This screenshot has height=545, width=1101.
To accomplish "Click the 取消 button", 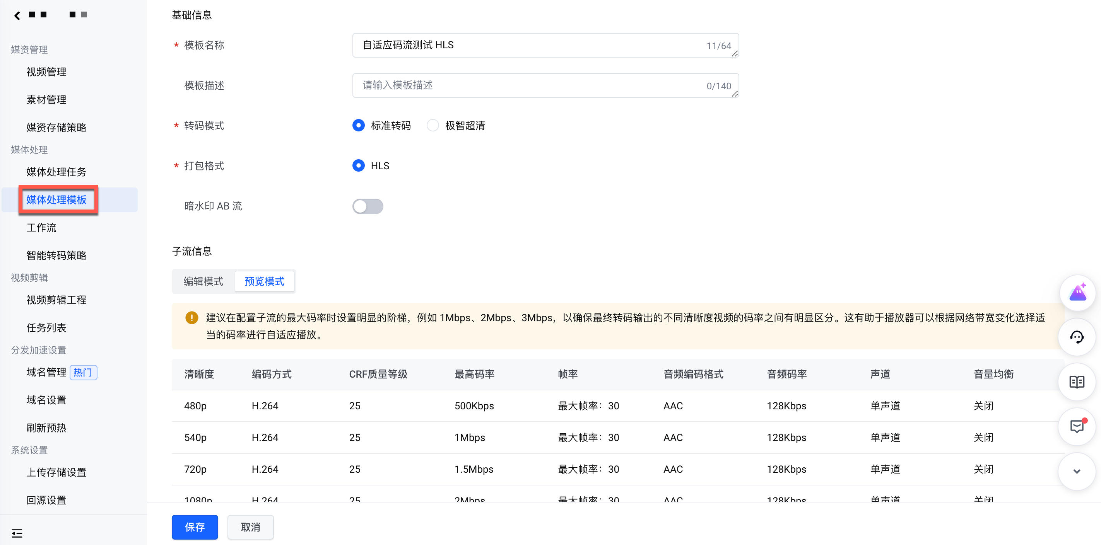I will point(250,527).
